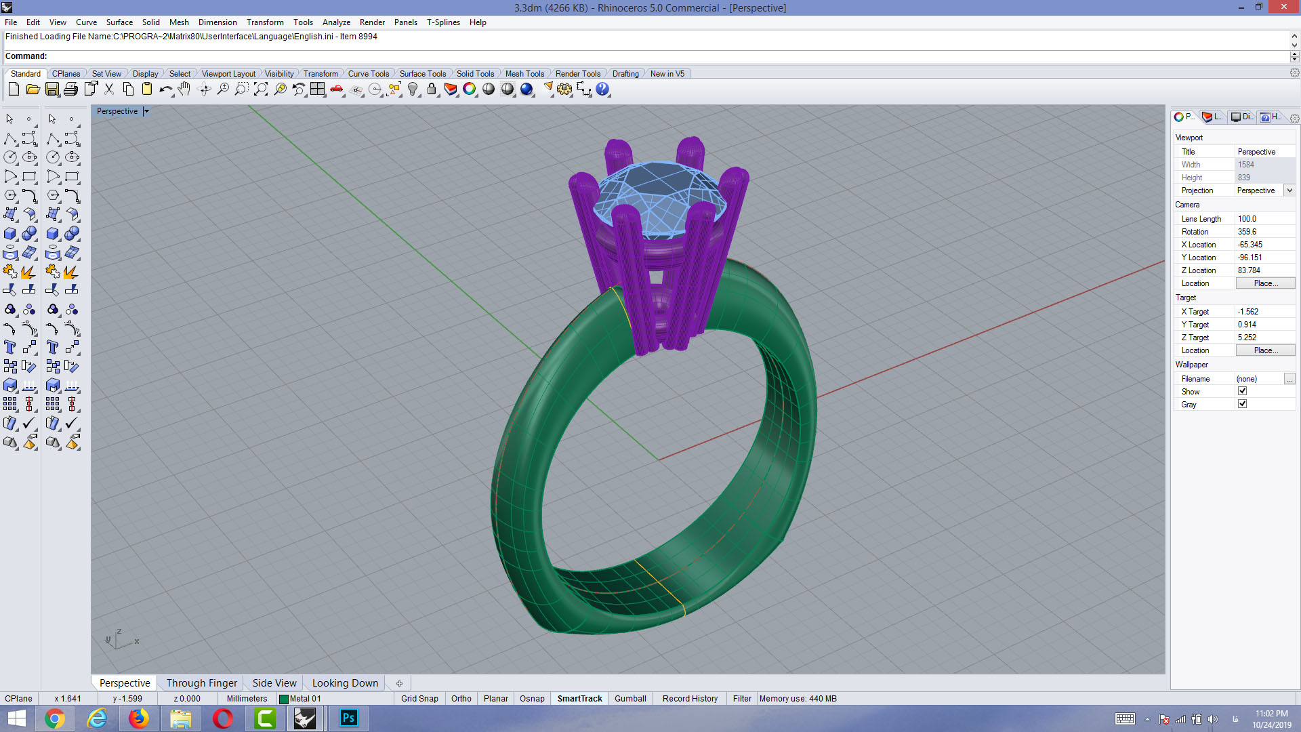Click the wallpaper Filename browse button
This screenshot has height=732, width=1301.
click(x=1289, y=379)
